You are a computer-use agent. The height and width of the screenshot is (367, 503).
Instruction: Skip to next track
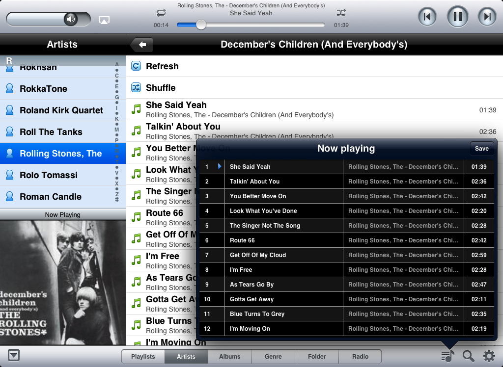click(487, 17)
